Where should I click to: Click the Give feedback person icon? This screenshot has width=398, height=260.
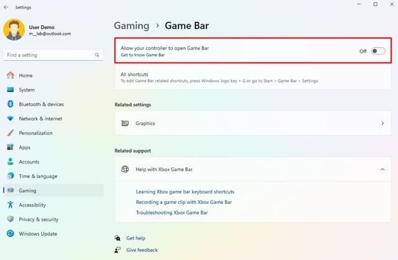tap(118, 250)
